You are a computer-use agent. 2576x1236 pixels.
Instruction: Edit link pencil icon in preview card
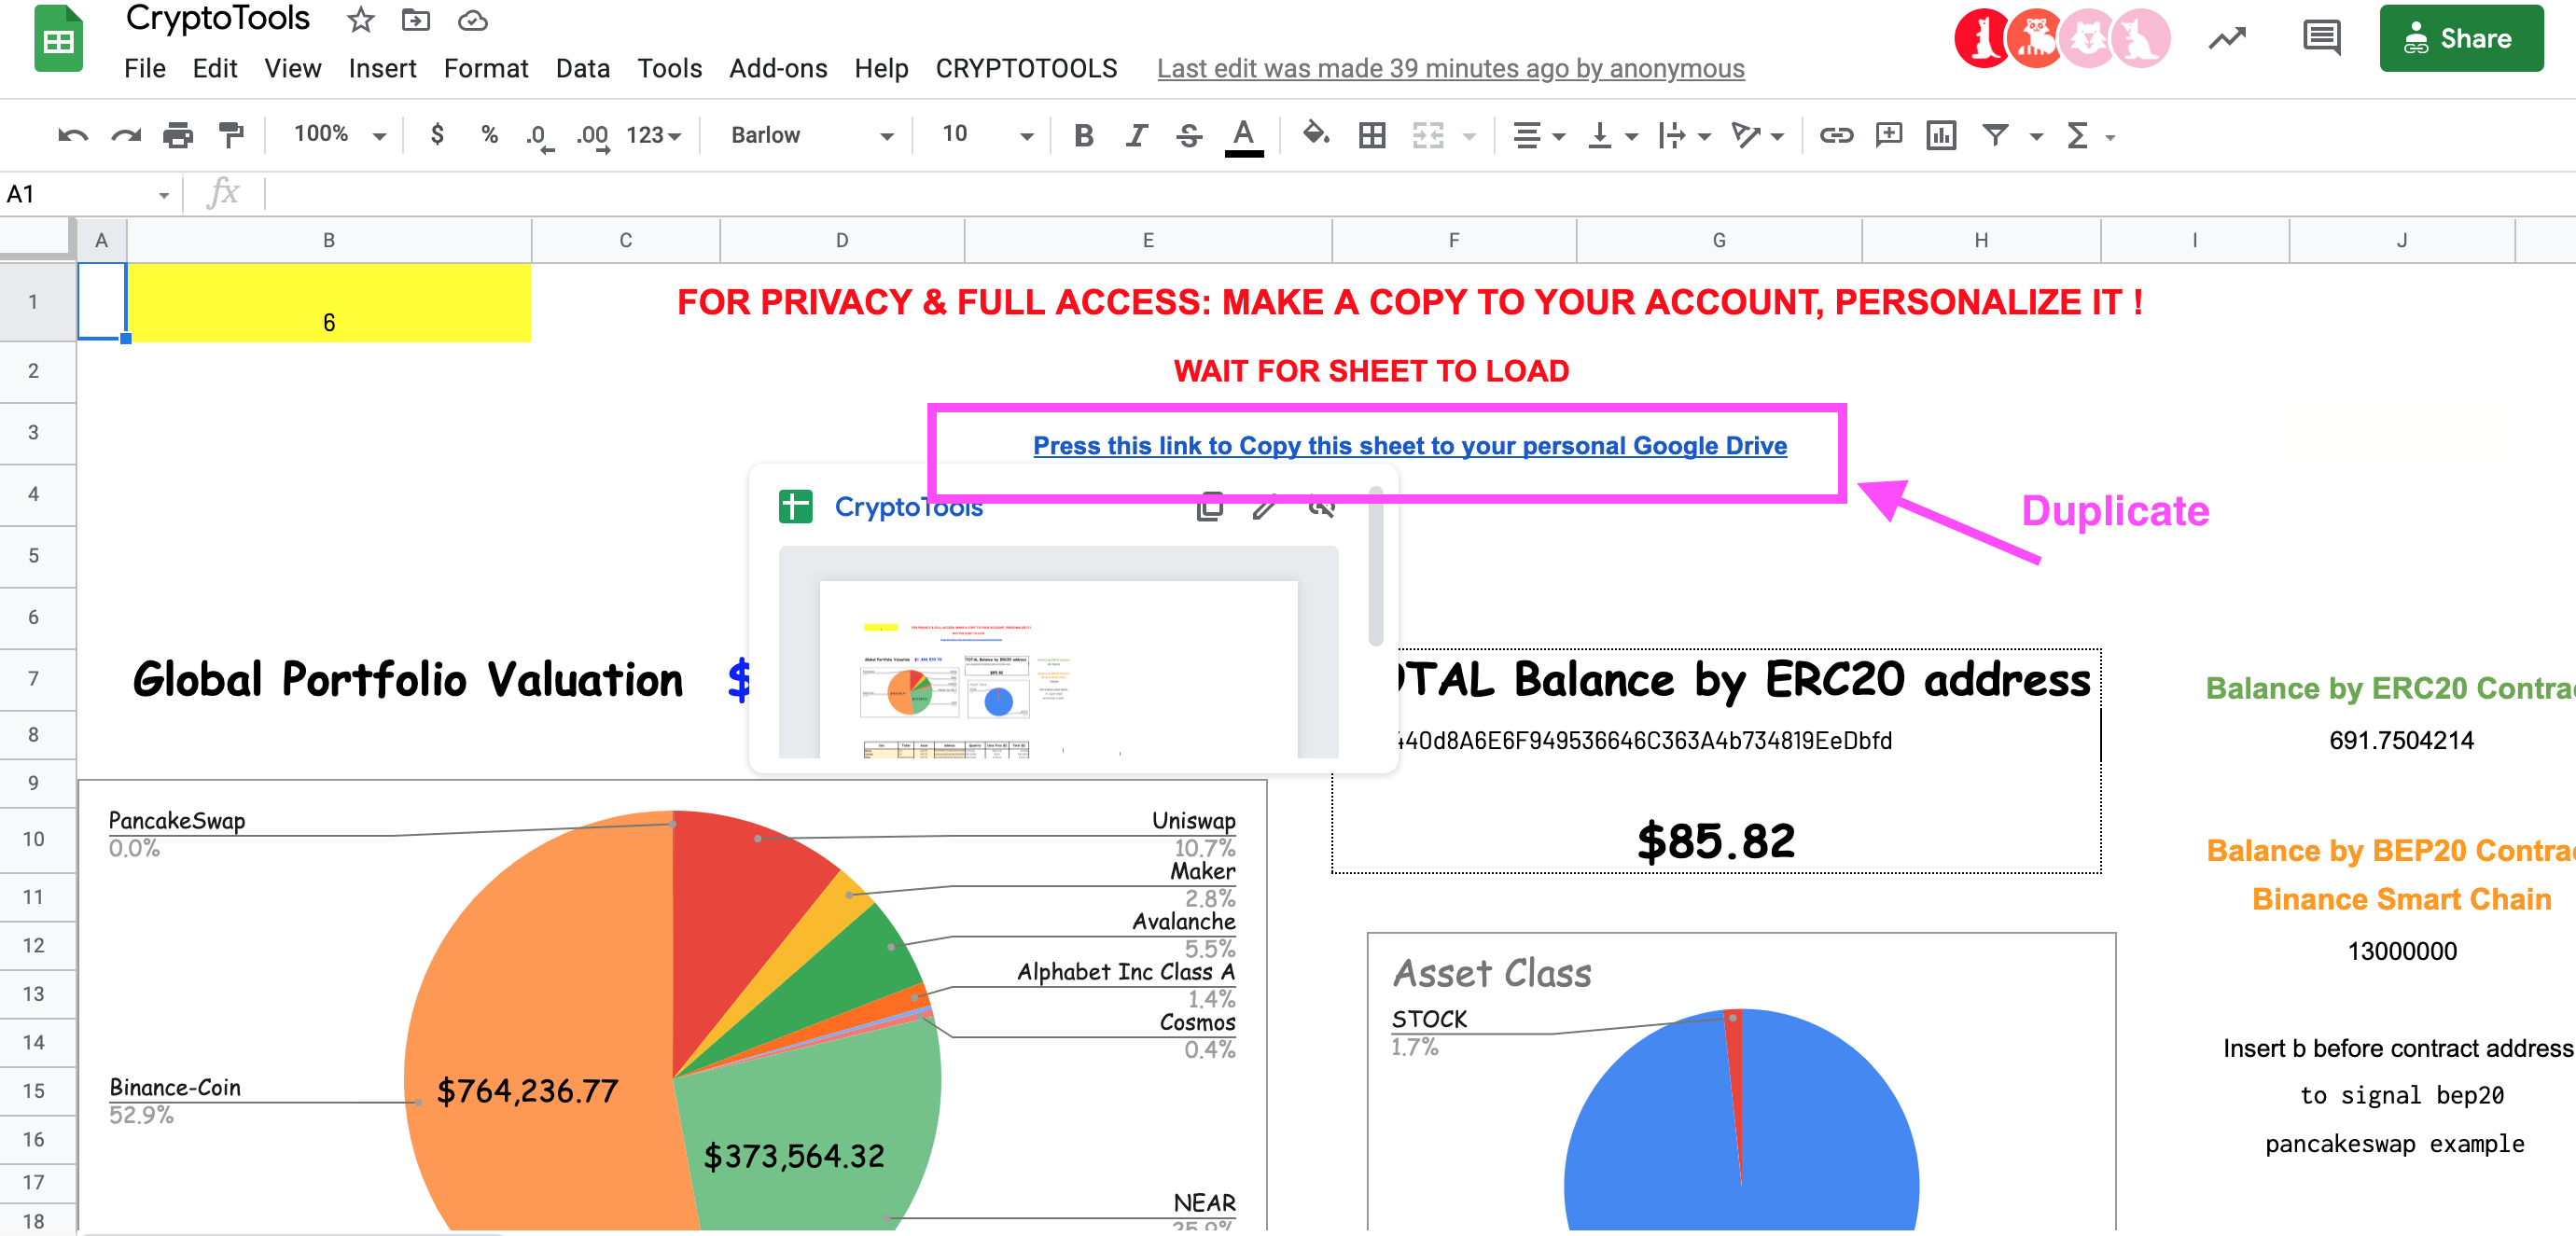(1264, 508)
